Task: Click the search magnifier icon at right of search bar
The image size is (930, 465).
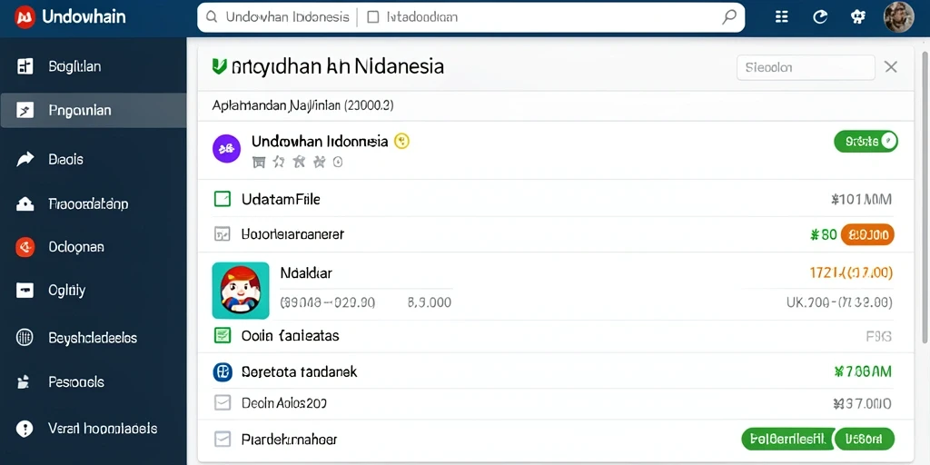Action: pos(729,17)
